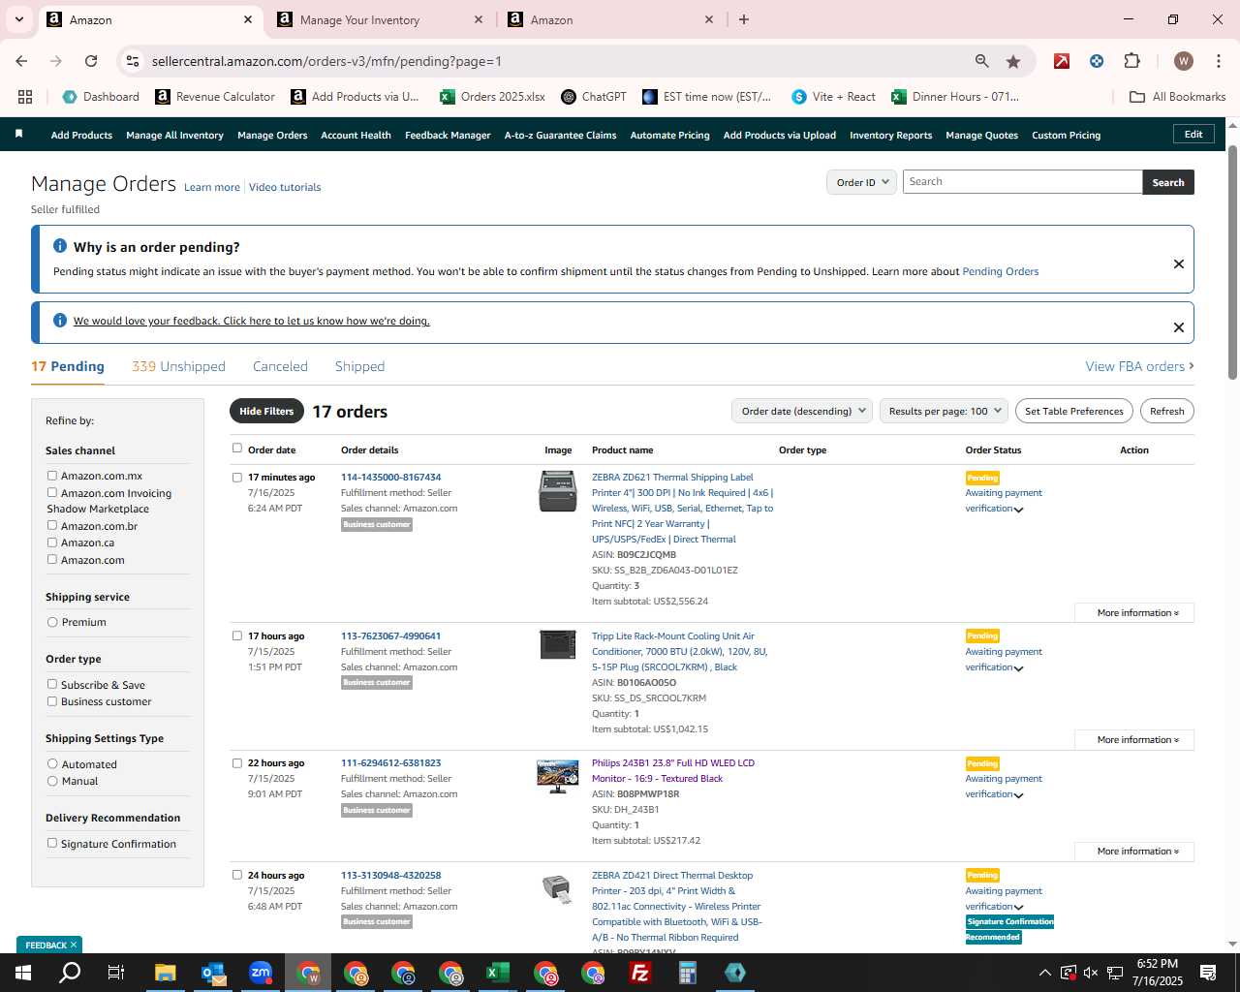Open Task View on the taskbar
Screen dimensions: 1240x992
(116, 973)
